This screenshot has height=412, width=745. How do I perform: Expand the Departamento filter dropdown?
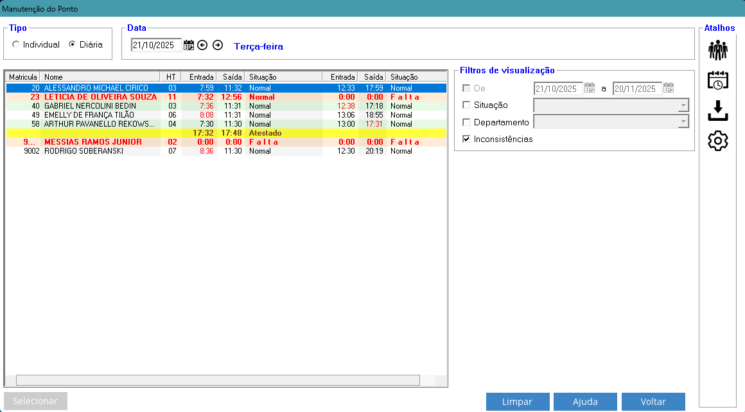[x=683, y=122]
